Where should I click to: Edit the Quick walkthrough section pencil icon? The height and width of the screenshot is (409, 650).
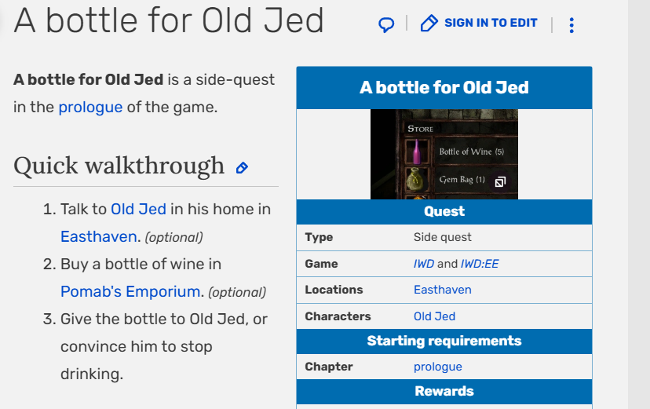pyautogui.click(x=242, y=167)
